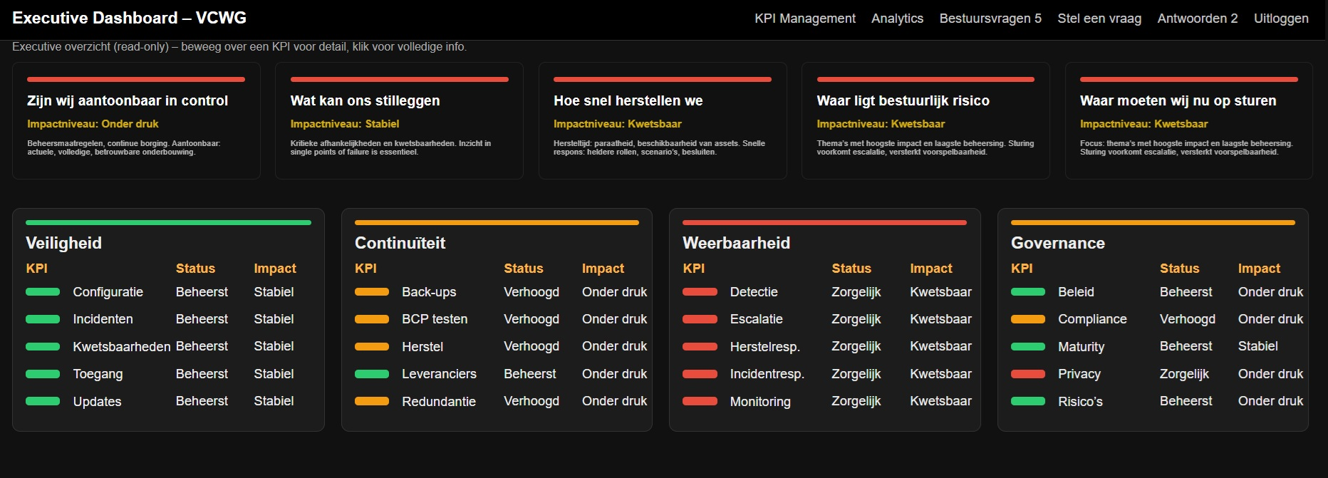
Task: Open 'Waar ligt bestuurlijk risico' card
Action: click(925, 120)
